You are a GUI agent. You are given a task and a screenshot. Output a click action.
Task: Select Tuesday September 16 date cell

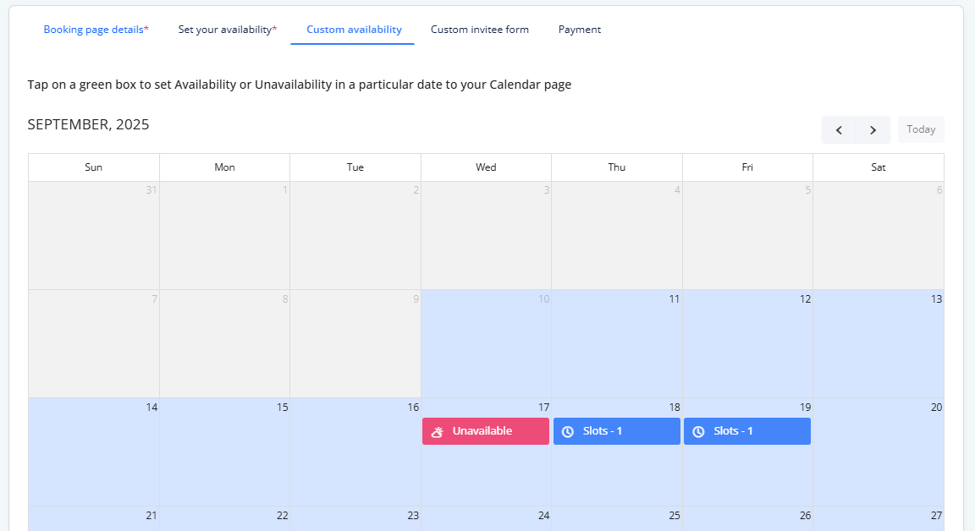point(355,455)
